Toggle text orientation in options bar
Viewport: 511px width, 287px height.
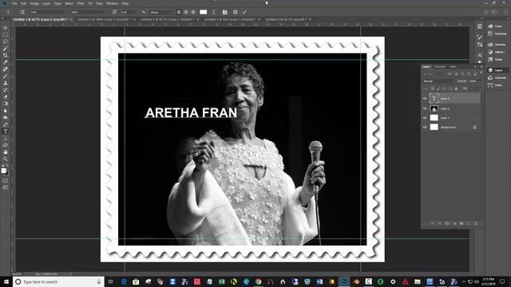pyautogui.click(x=22, y=12)
